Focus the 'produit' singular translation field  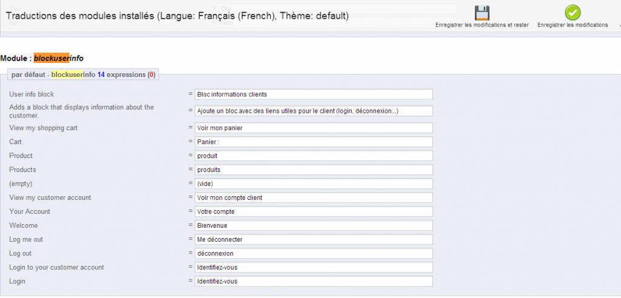click(x=314, y=156)
